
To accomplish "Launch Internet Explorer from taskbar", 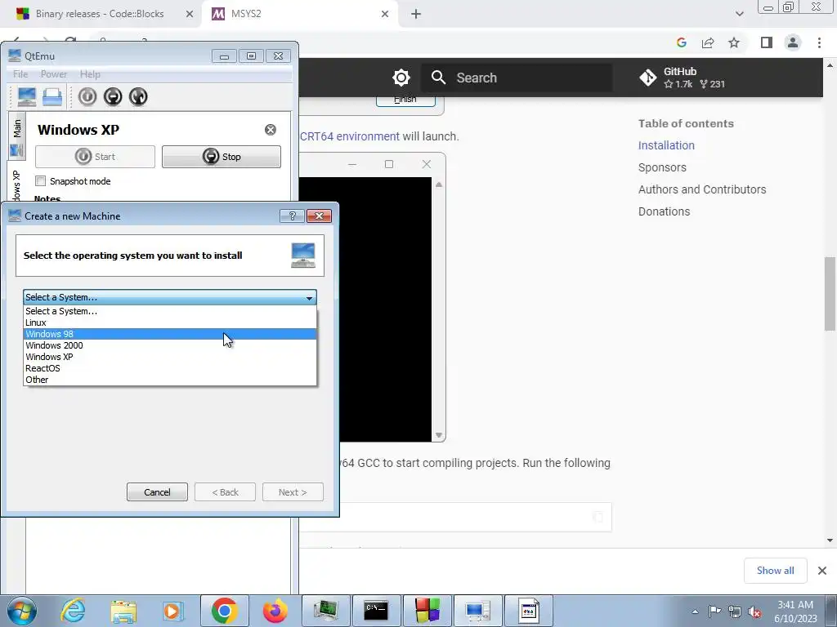I will point(73,611).
